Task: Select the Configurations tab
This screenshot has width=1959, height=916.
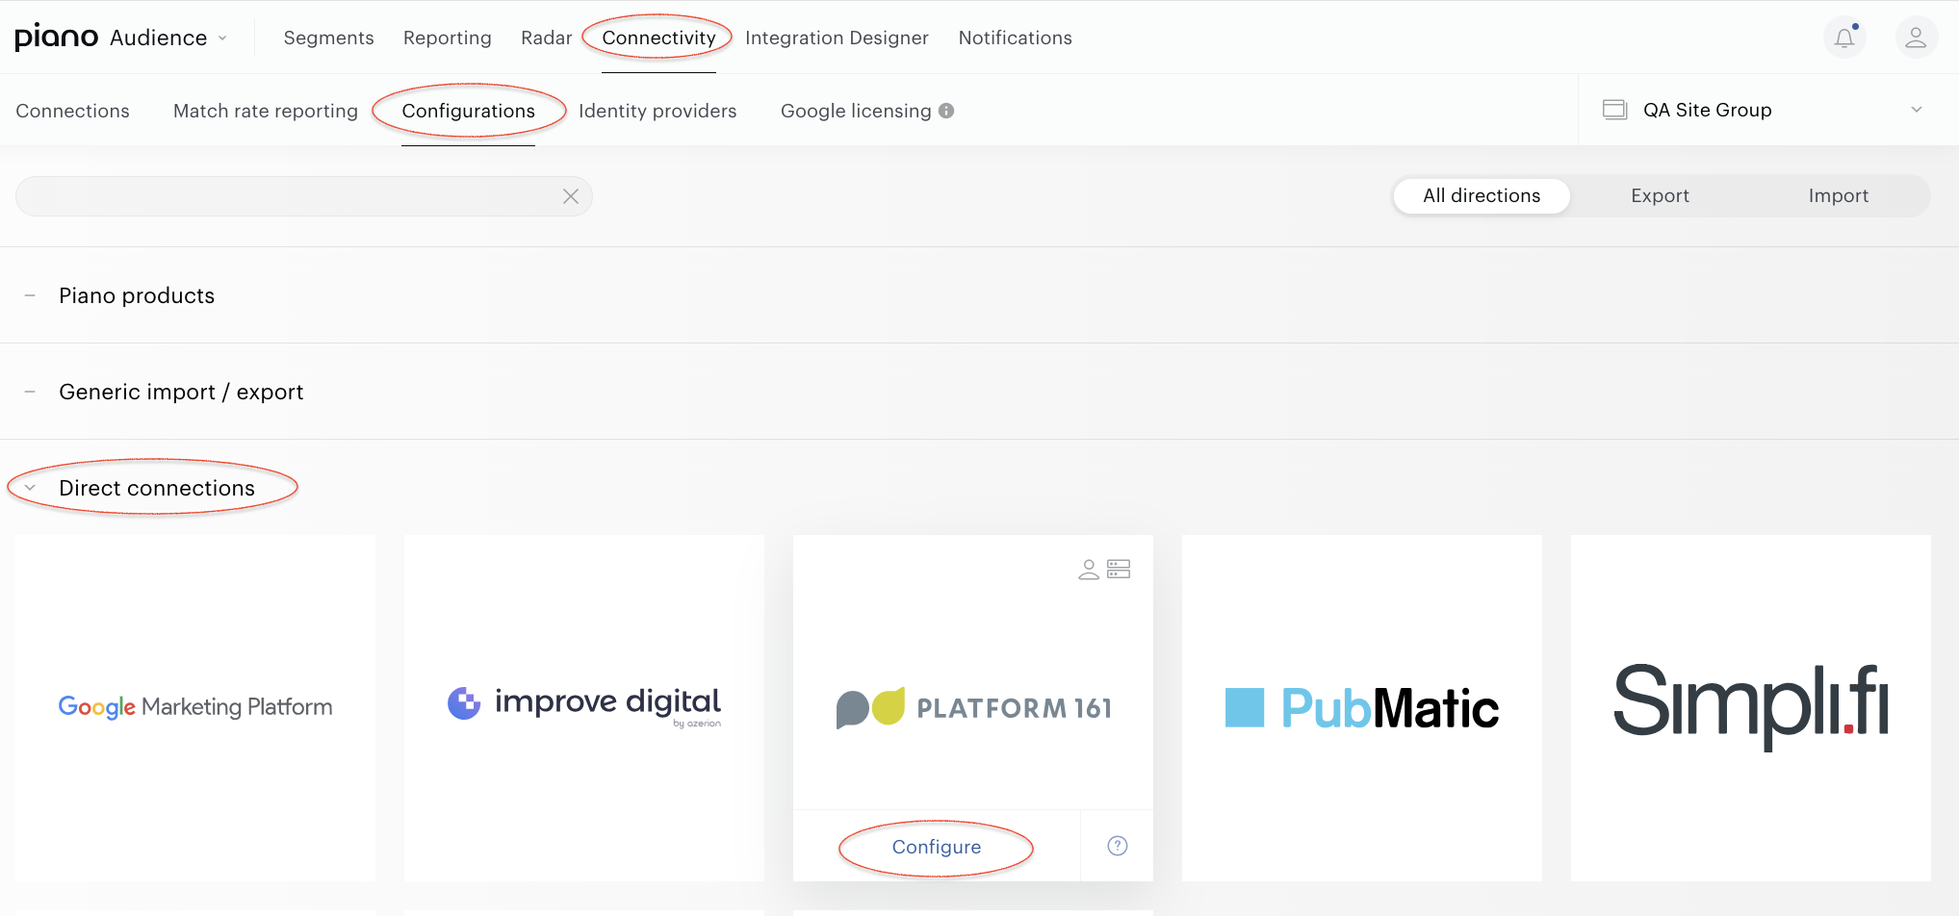Action: pyautogui.click(x=468, y=111)
